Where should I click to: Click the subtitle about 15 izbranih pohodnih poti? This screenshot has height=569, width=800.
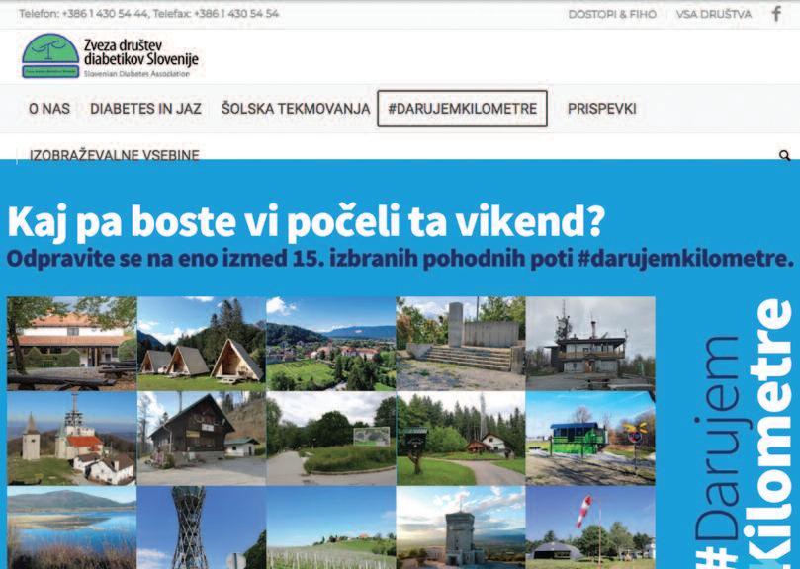400,259
